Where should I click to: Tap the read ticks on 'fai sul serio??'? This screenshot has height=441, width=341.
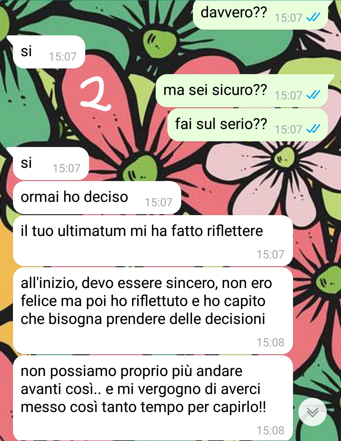(x=313, y=129)
